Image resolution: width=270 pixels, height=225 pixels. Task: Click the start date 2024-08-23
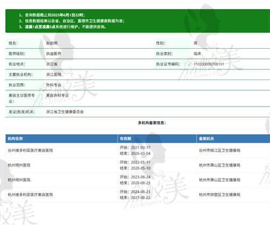[x=140, y=191]
